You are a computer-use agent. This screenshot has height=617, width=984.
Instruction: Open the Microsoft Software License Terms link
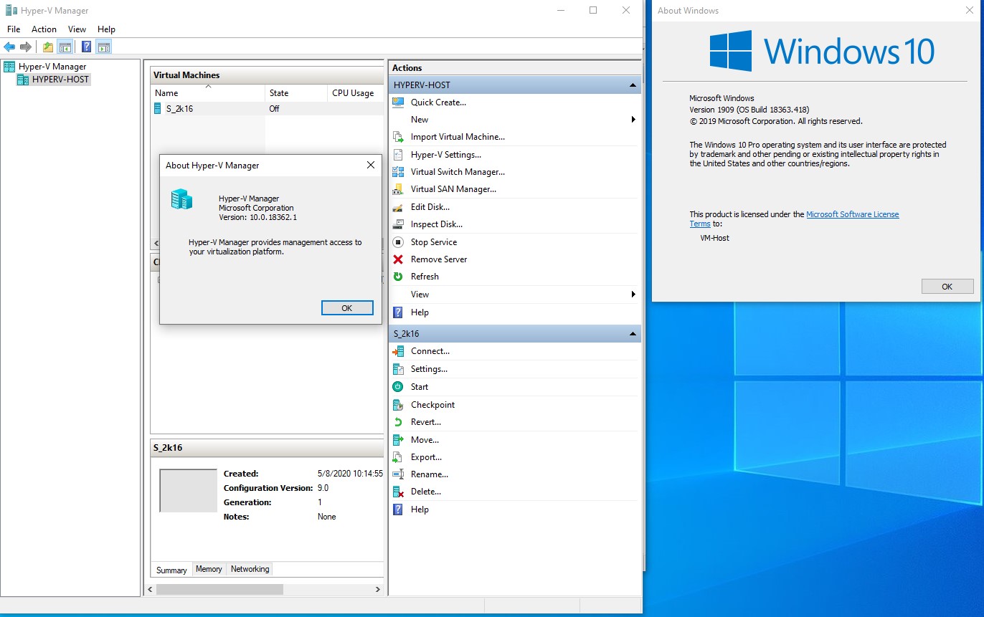click(x=852, y=214)
